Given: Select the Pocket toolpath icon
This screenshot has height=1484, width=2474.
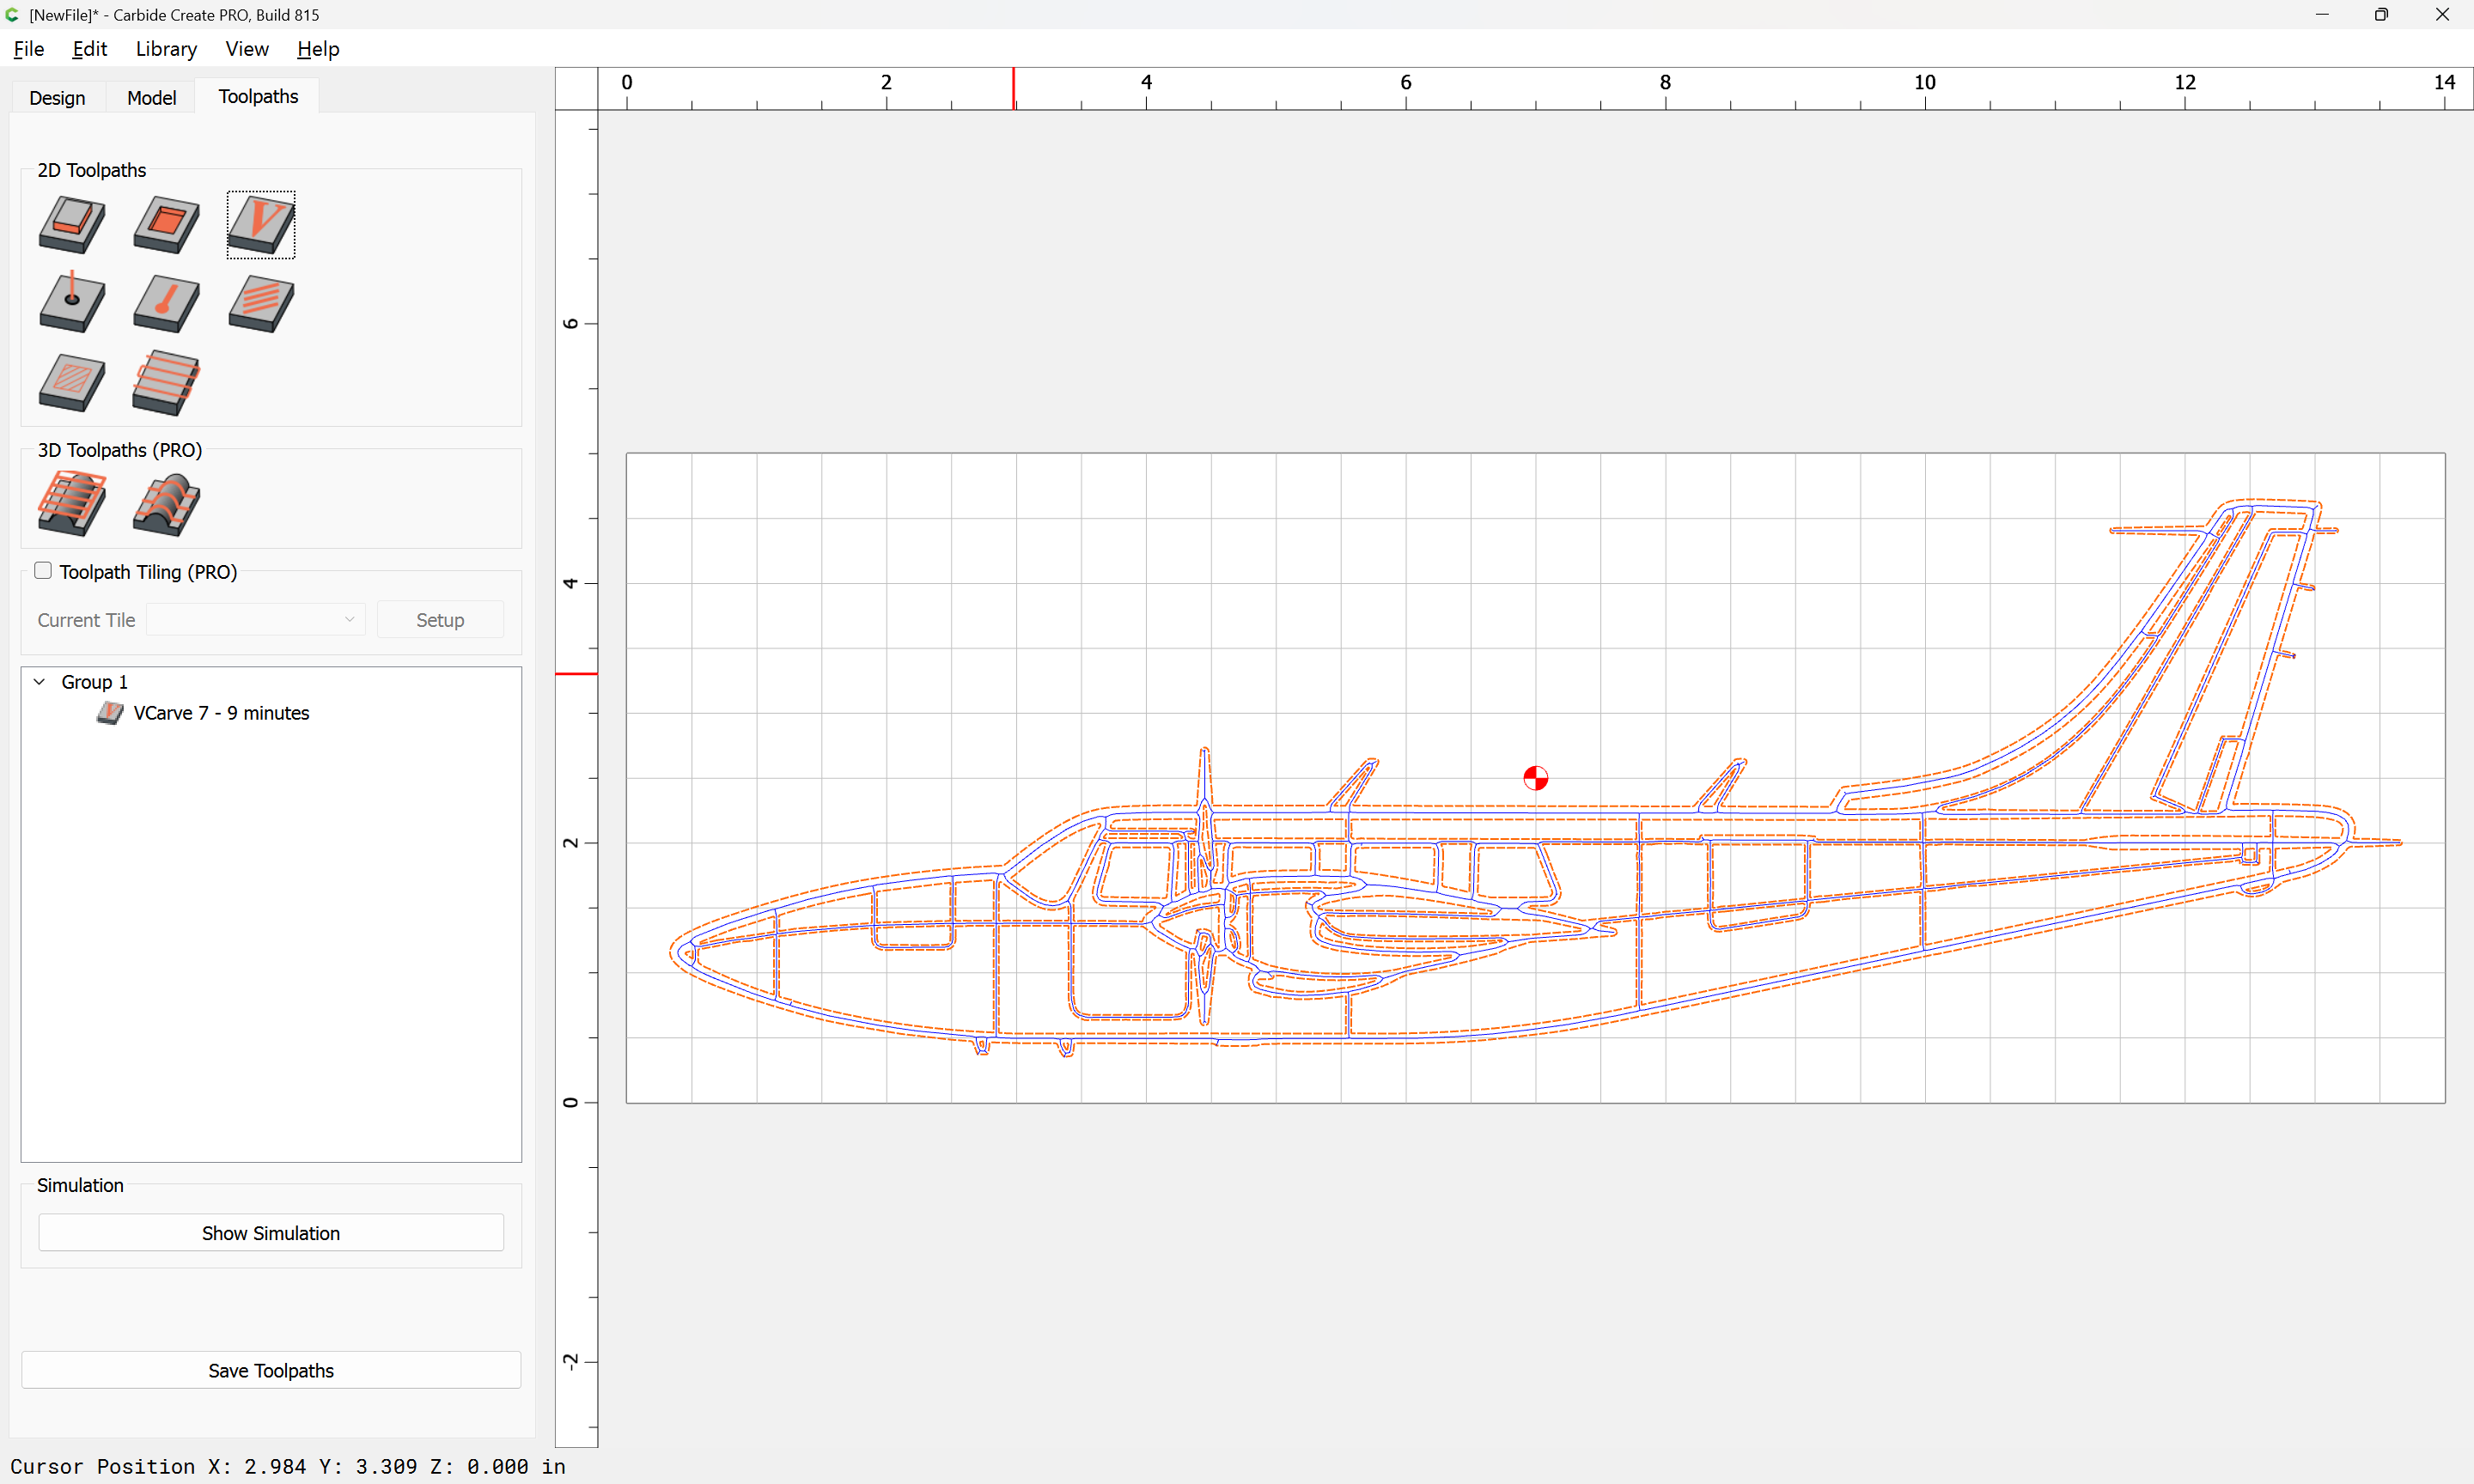Looking at the screenshot, I should pyautogui.click(x=166, y=224).
